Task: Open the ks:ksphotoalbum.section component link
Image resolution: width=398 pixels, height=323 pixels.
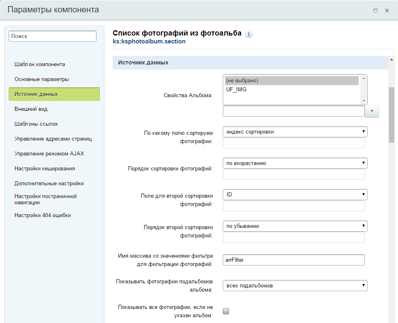Action: tap(149, 41)
